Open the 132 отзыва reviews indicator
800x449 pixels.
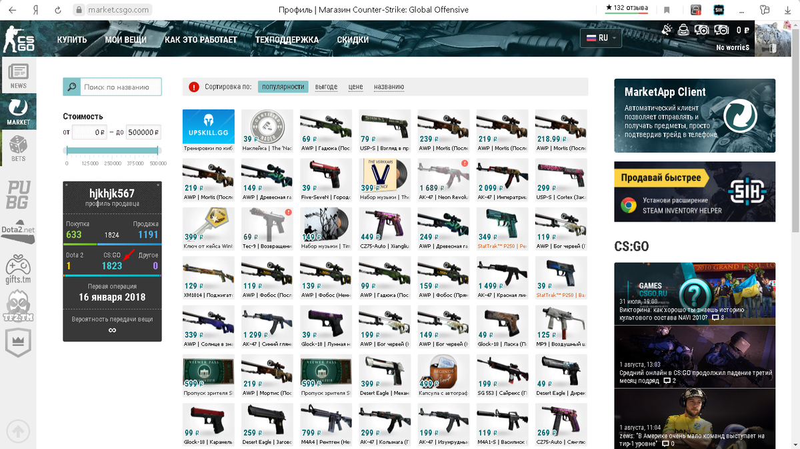point(627,9)
